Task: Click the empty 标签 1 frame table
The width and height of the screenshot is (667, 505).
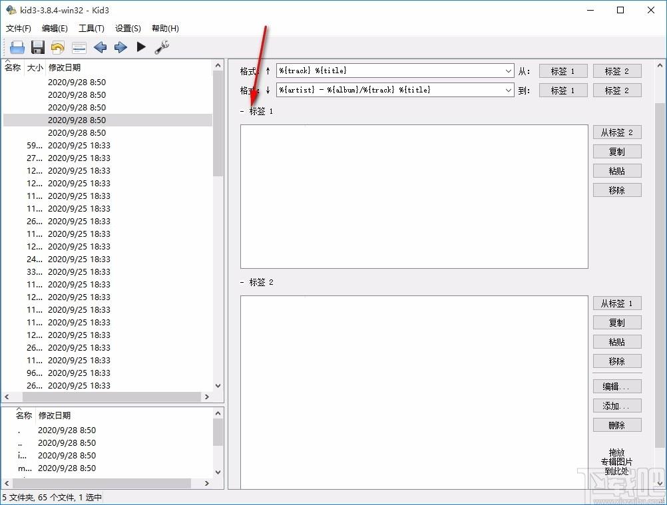Action: pyautogui.click(x=414, y=196)
